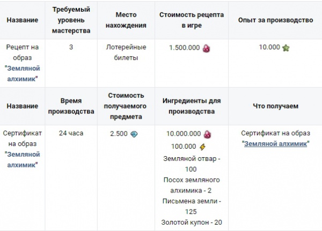Open "Земляной алхимик" link under "Сертификат на образ" name cell
Screen dimensions: 322x231
coord(23,160)
